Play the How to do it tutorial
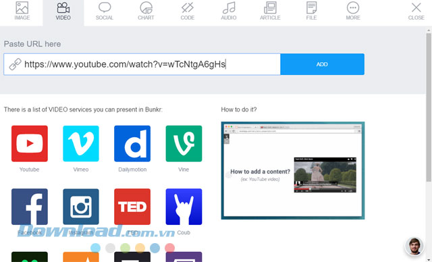 tap(293, 171)
